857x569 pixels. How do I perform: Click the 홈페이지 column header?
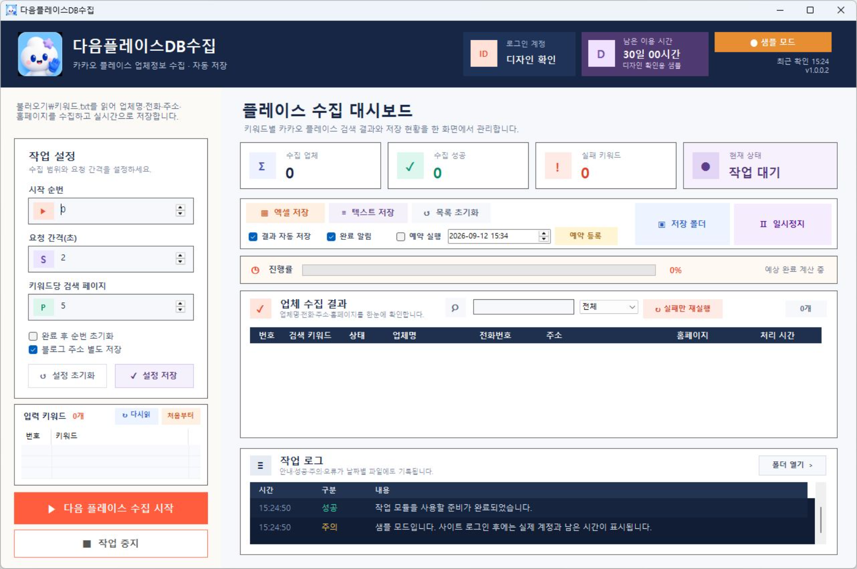pyautogui.click(x=692, y=335)
